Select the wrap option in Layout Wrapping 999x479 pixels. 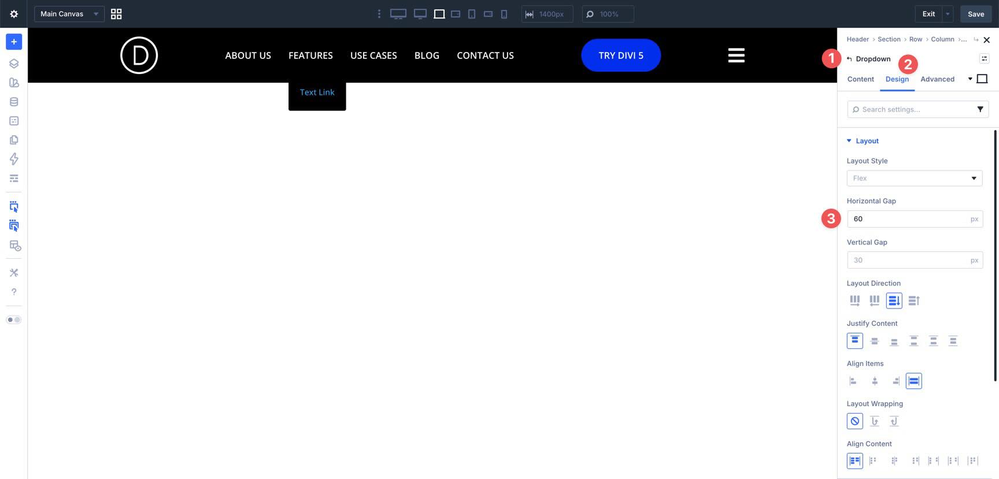coord(874,421)
